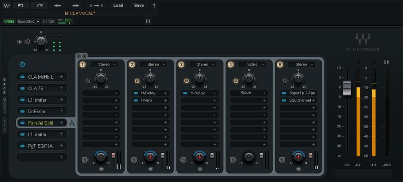Bypass the CLA MxHb L plugin

pyautogui.click(x=22, y=77)
